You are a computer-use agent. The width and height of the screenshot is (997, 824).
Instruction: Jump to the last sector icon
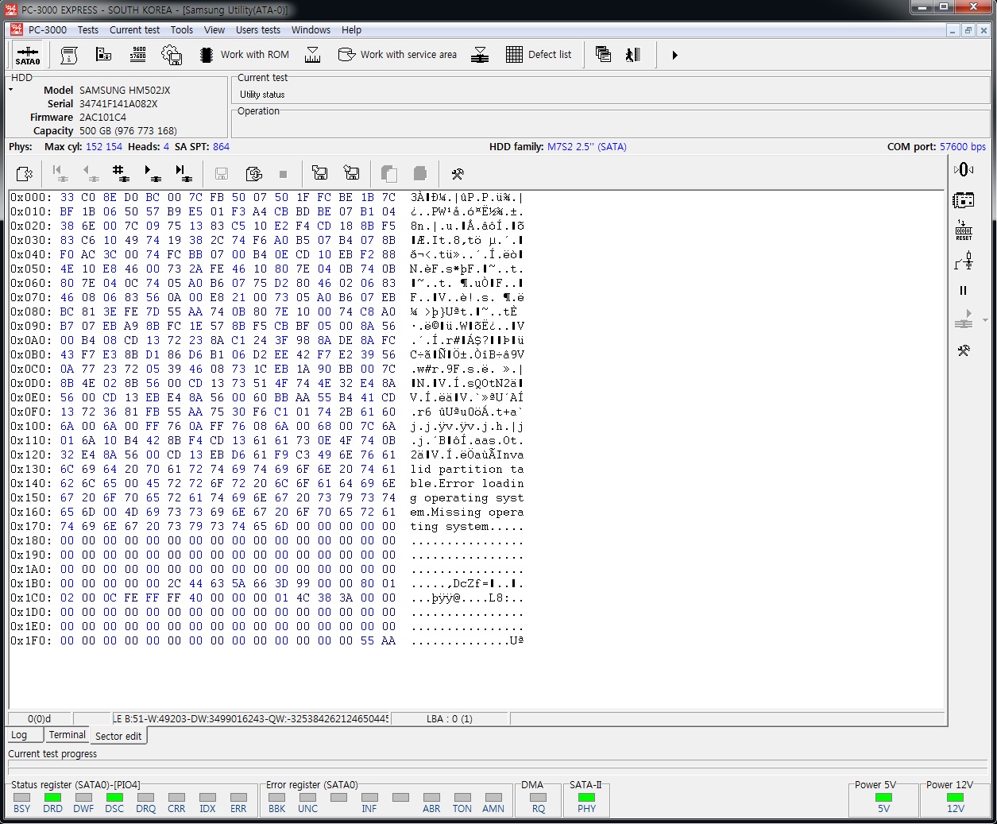click(x=183, y=173)
